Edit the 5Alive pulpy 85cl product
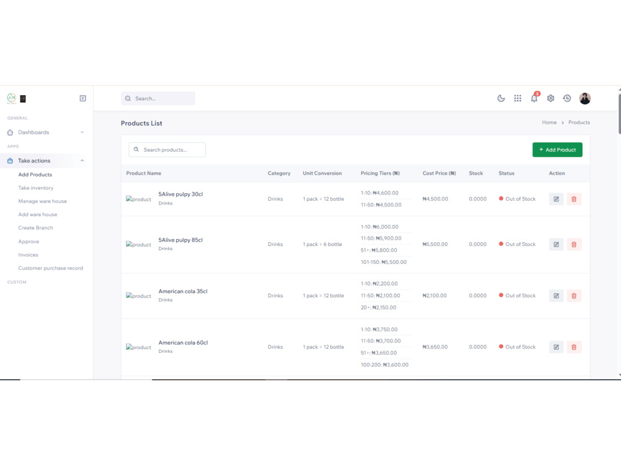Image resolution: width=621 pixels, height=466 pixels. click(556, 244)
